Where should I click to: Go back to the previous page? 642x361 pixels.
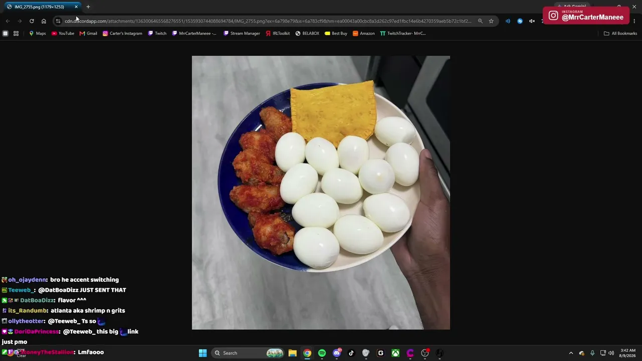coord(8,21)
